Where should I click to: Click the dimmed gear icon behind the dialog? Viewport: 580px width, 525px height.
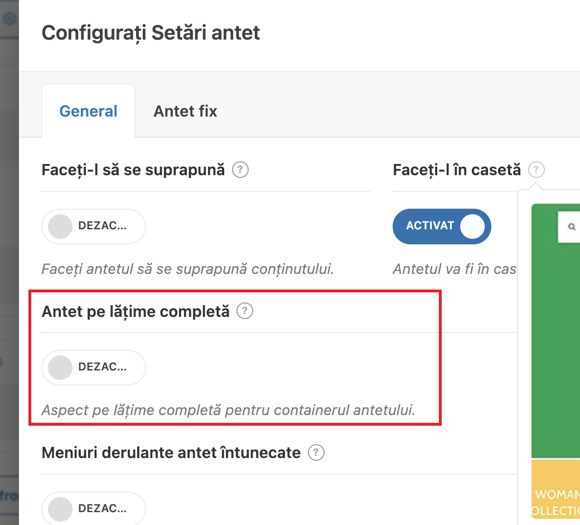point(9,18)
